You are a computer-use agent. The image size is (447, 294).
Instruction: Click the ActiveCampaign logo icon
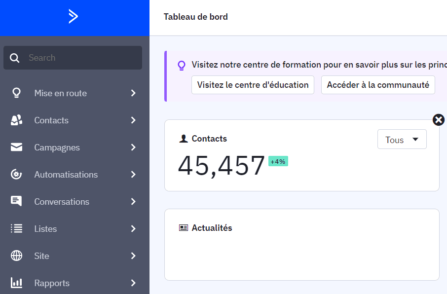coord(73,17)
